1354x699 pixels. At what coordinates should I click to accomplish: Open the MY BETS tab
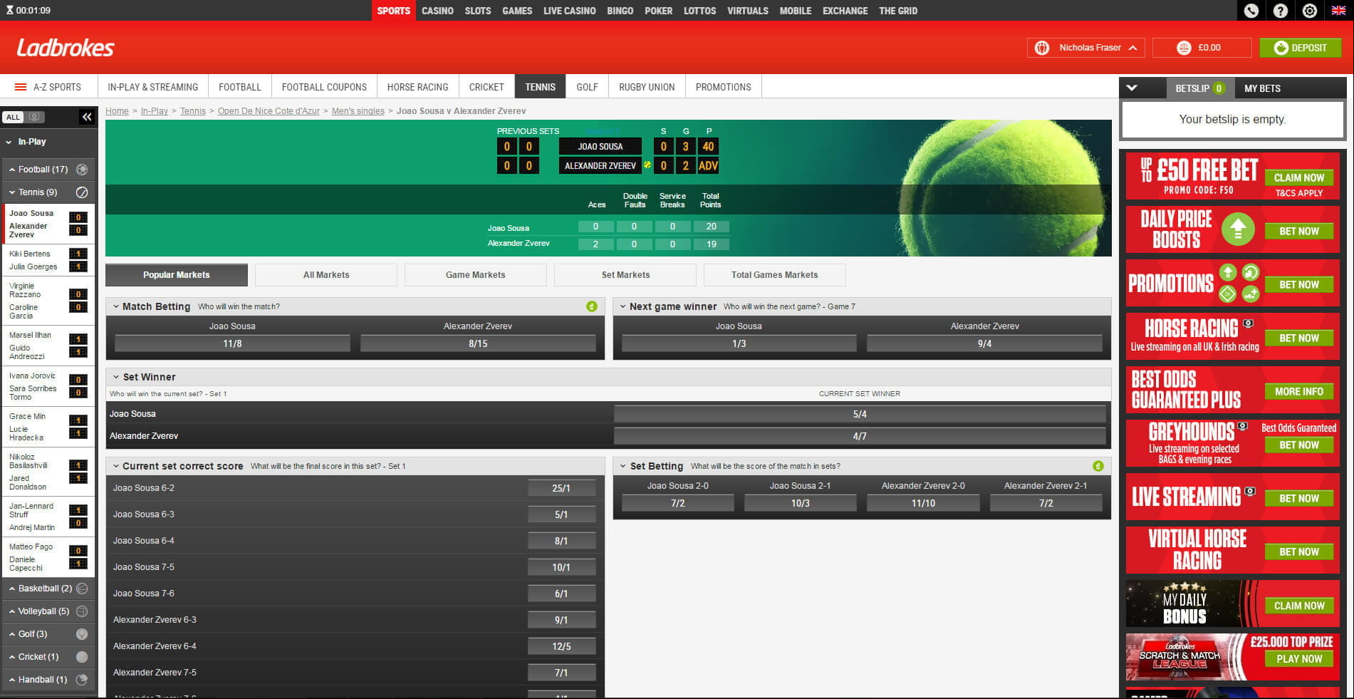[1262, 88]
